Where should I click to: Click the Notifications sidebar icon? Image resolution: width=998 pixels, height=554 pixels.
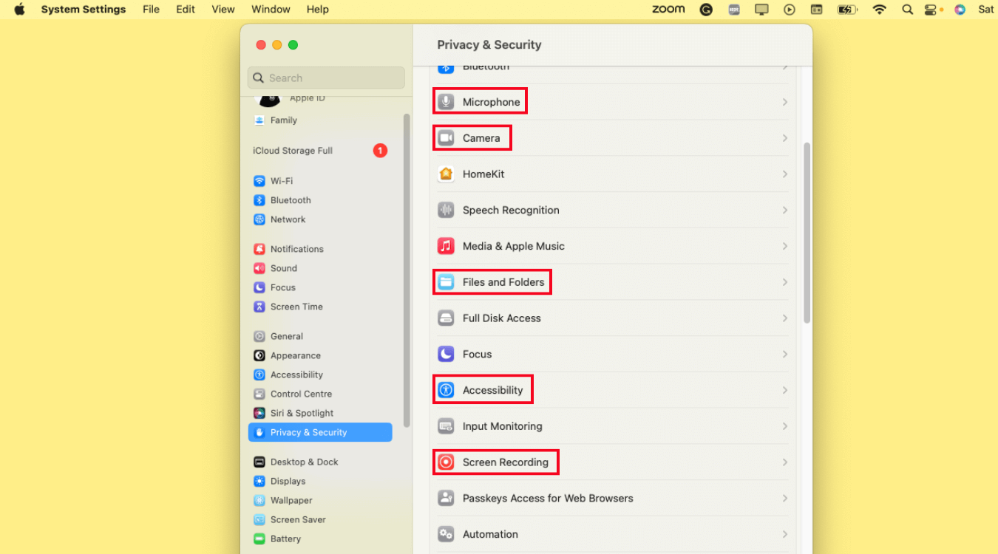(259, 249)
